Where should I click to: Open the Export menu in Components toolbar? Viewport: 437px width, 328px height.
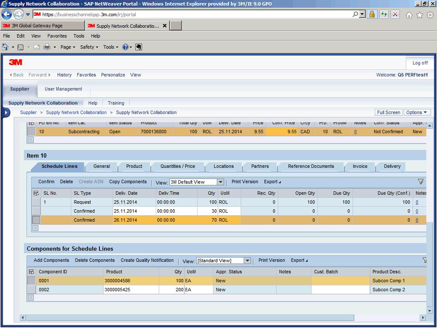tap(299, 260)
